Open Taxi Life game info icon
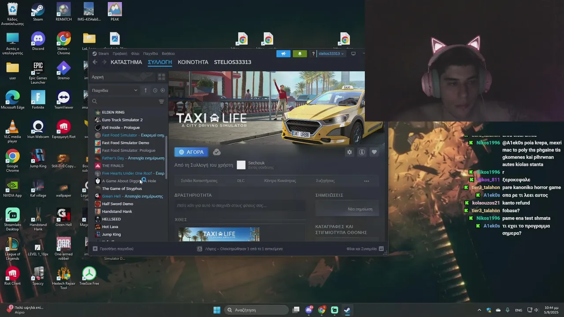 (362, 152)
